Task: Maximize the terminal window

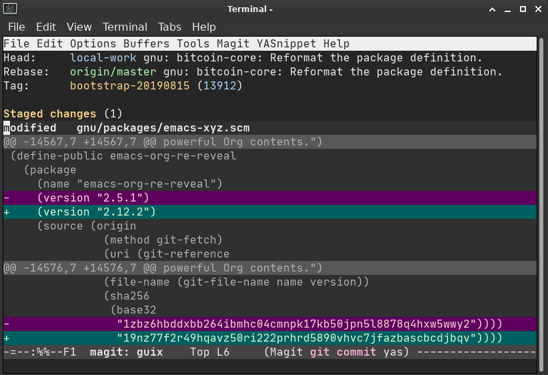Action: 523,9
